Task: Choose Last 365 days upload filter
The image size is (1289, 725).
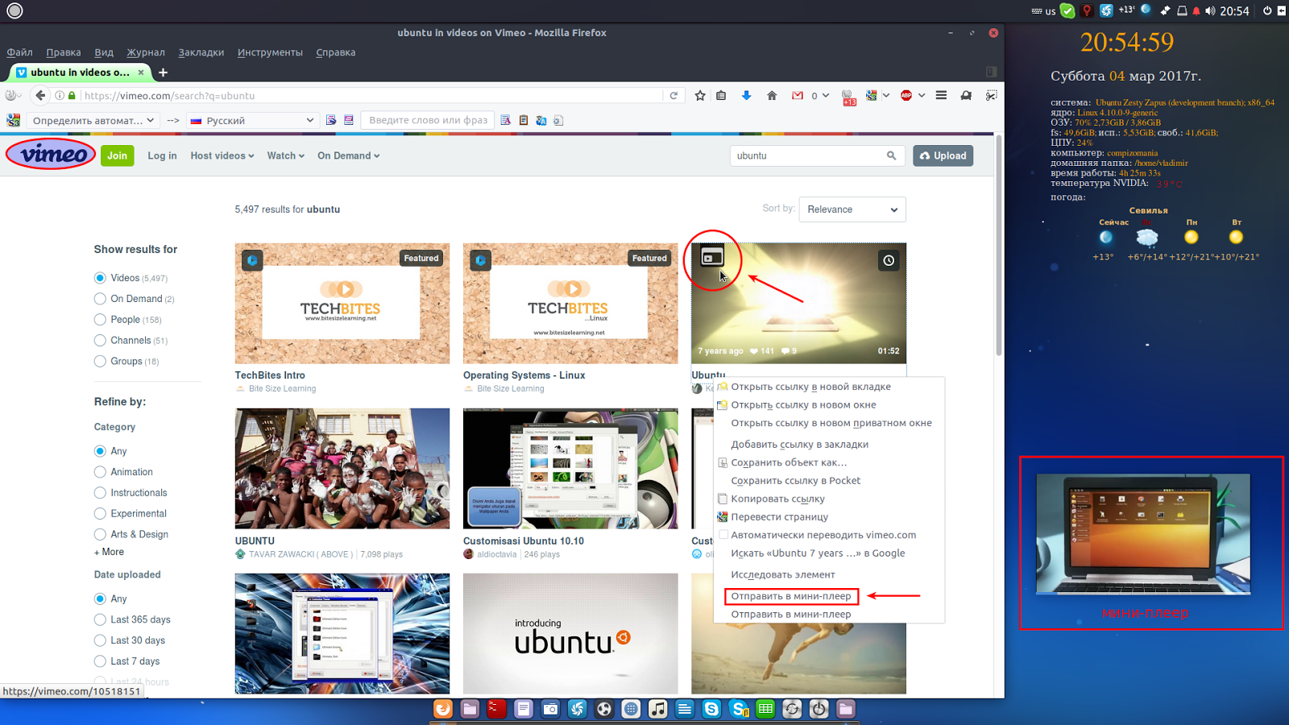Action: coord(100,619)
